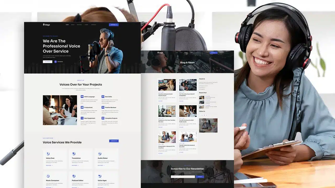The width and height of the screenshot is (335, 188).
Task: Select the Professional feature icon
Action: click(x=82, y=107)
